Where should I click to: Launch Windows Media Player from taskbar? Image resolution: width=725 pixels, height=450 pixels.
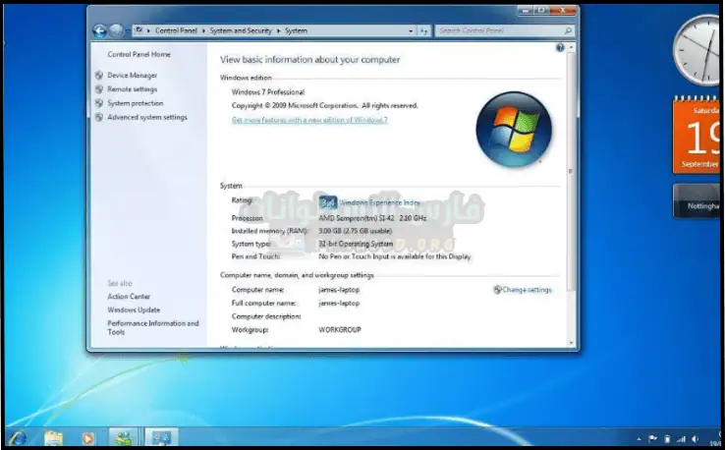click(x=88, y=437)
